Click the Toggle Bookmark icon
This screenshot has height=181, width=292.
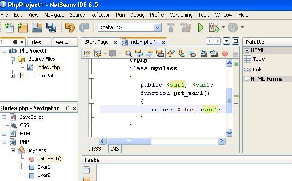192,53
